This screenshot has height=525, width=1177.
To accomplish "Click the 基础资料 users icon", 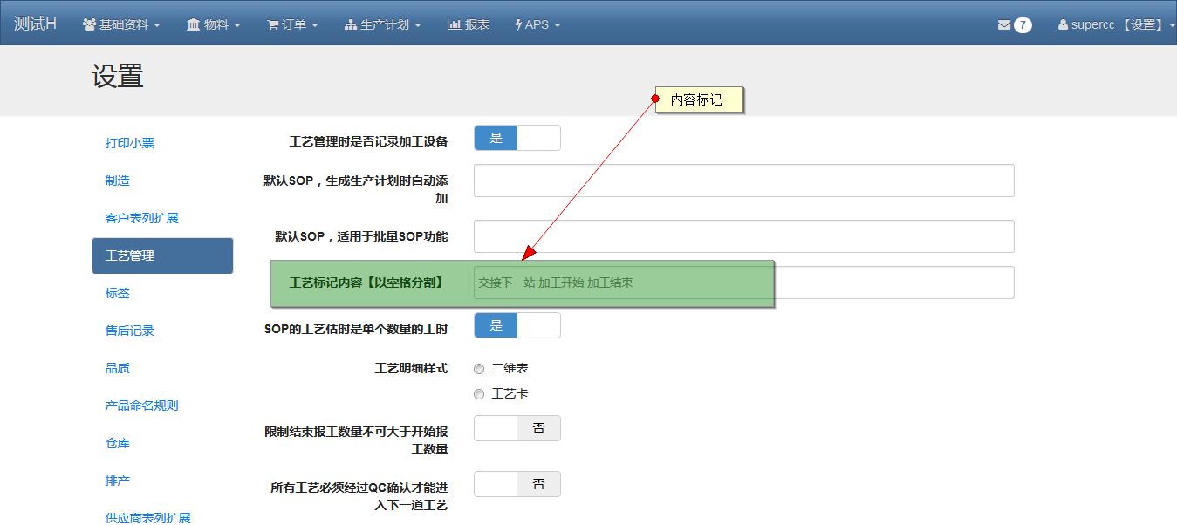I will (89, 25).
